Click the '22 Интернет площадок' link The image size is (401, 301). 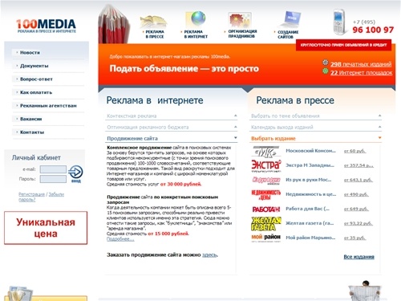pyautogui.click(x=361, y=73)
